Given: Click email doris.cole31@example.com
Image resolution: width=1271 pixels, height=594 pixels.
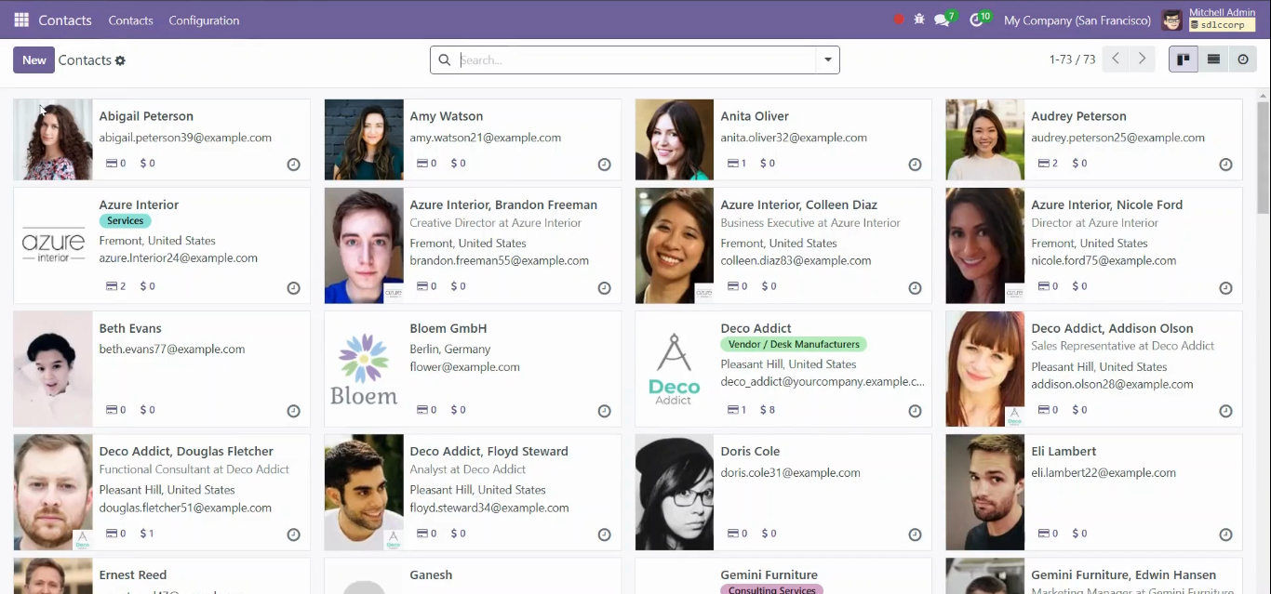Looking at the screenshot, I should [x=791, y=473].
